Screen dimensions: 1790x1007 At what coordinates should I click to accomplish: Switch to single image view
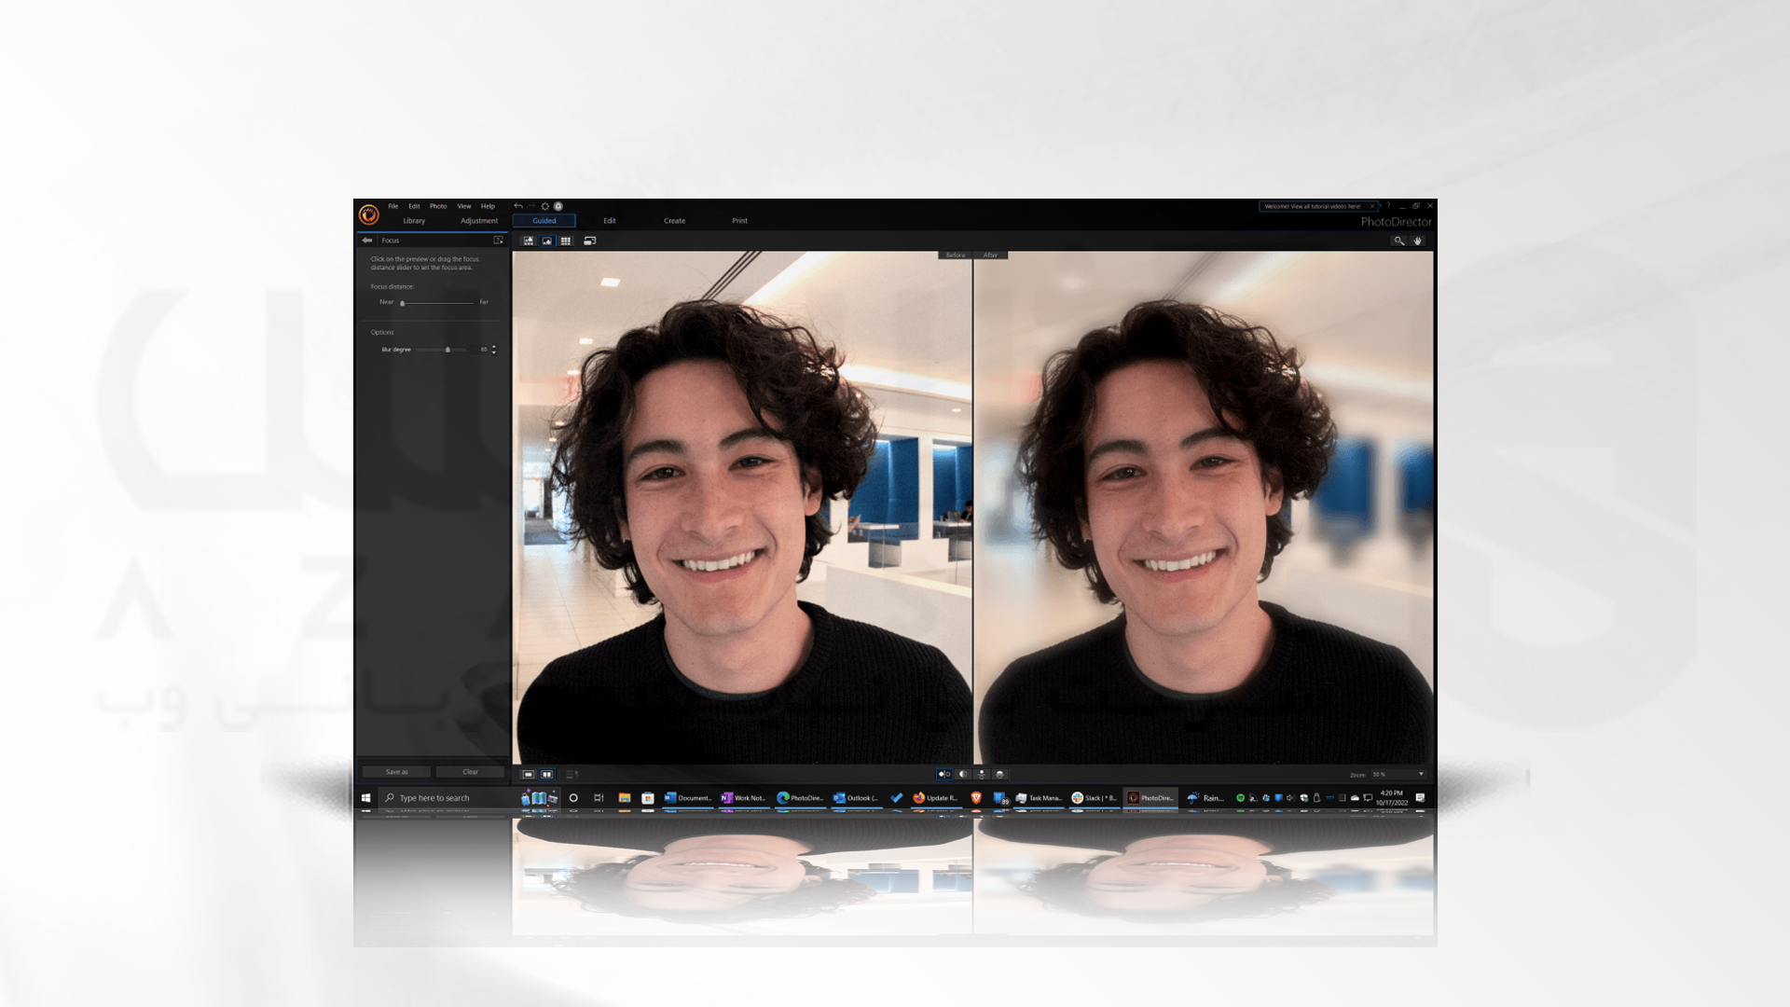click(529, 774)
